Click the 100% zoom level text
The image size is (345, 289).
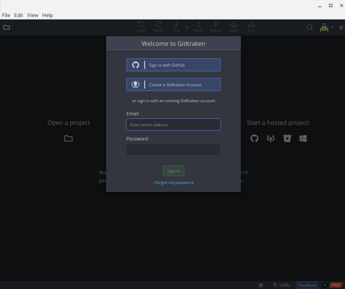point(284,285)
